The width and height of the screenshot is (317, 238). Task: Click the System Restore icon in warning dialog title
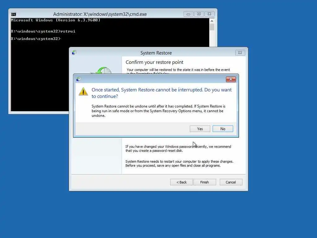pyautogui.click(x=78, y=79)
